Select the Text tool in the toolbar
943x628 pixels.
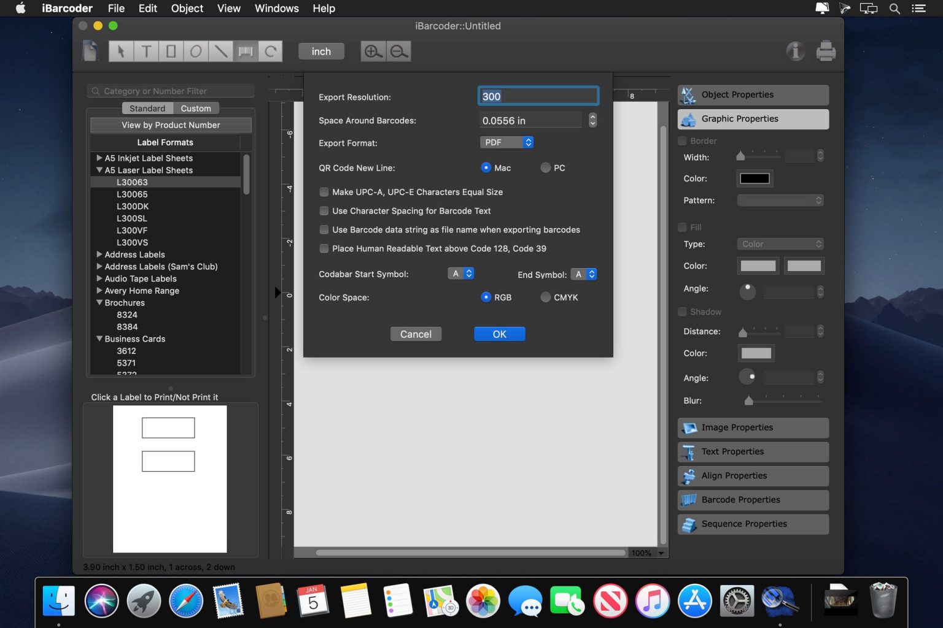[146, 51]
